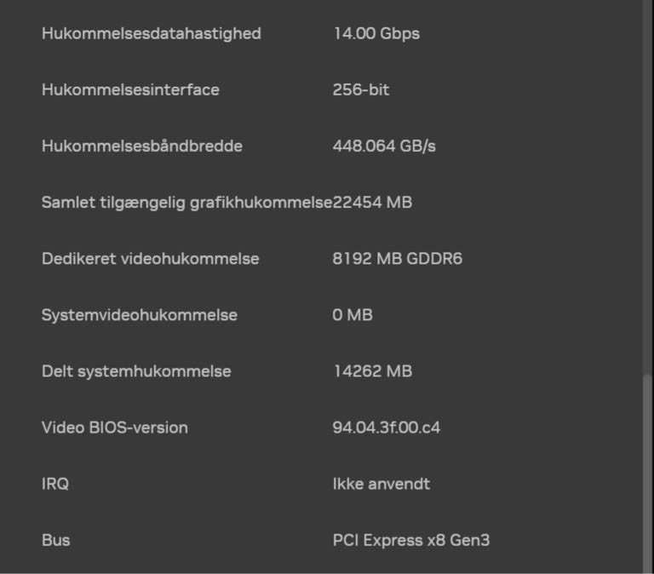The height and width of the screenshot is (574, 654).
Task: Select the 14262 MB value
Action: 372,371
